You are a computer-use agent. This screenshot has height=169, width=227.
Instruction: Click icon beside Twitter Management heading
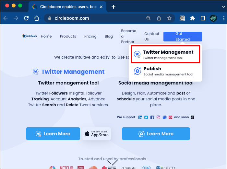(x=36, y=72)
